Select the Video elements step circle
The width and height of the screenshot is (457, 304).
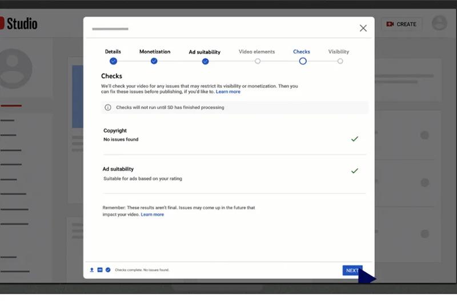pos(258,61)
